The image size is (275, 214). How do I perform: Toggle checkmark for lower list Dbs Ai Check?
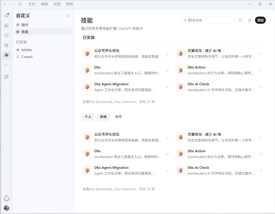[x=261, y=171]
